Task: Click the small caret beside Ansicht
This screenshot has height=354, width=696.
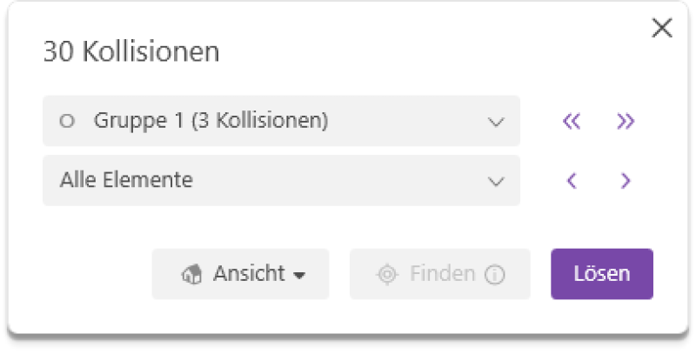Action: coord(299,275)
